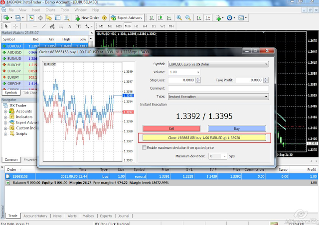Select the Fibonacci Retracement tool
The width and height of the screenshot is (319, 225).
[x=61, y=26]
